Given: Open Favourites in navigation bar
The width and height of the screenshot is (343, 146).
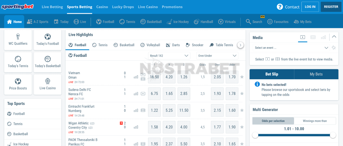Looking at the screenshot, I should point(278,22).
